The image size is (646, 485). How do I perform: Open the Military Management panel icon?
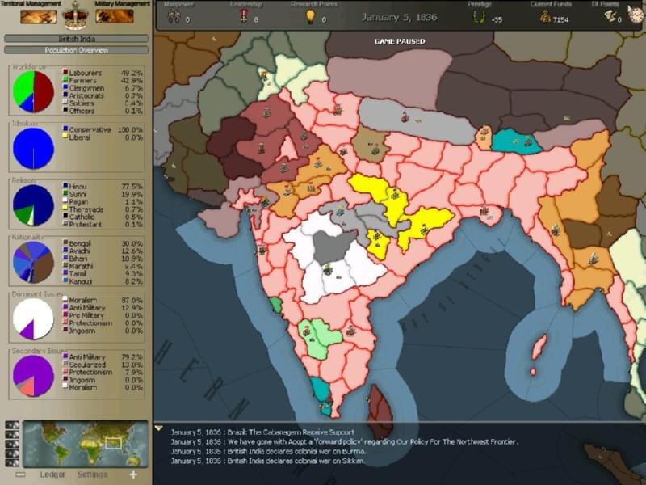pos(115,16)
